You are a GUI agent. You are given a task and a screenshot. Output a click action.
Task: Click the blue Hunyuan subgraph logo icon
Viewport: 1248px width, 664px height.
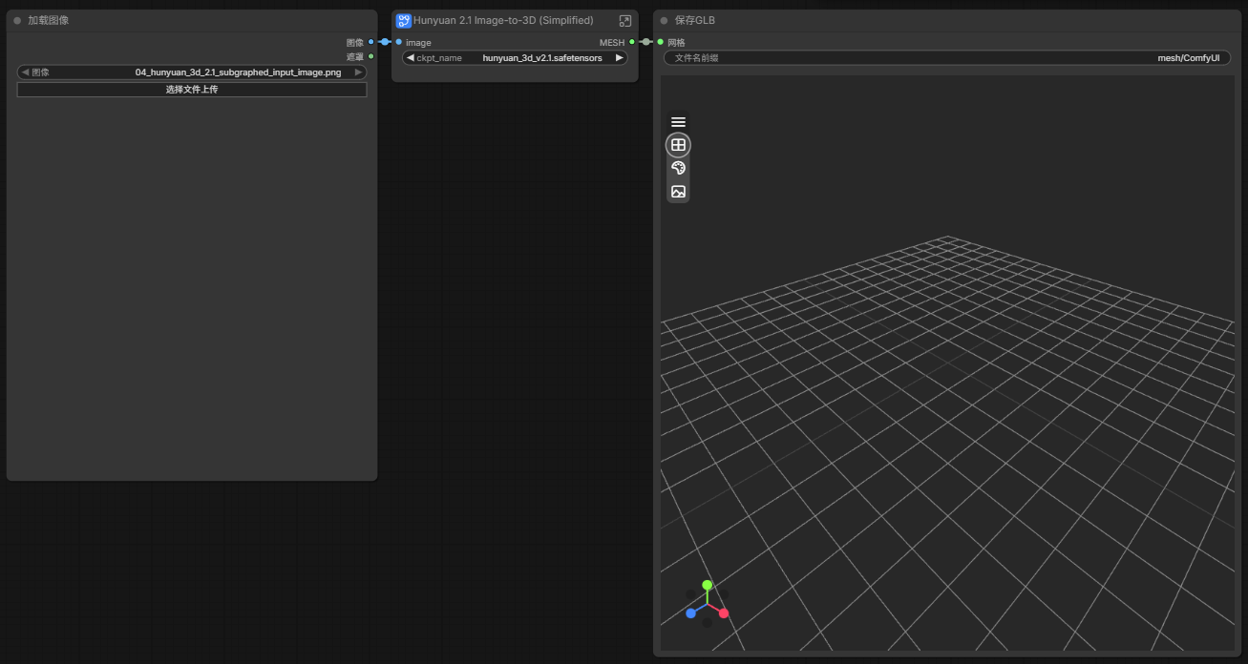[x=404, y=20]
